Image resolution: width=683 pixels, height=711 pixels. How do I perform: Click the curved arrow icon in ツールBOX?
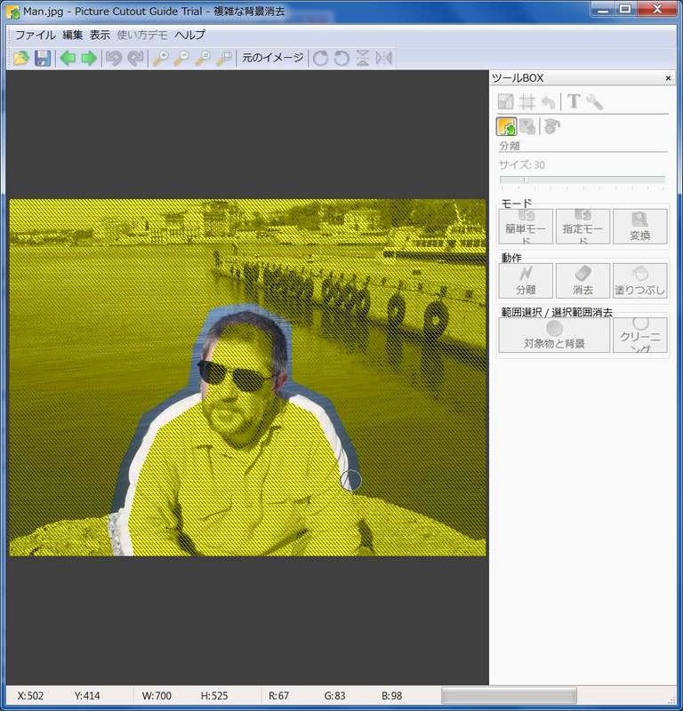(549, 102)
